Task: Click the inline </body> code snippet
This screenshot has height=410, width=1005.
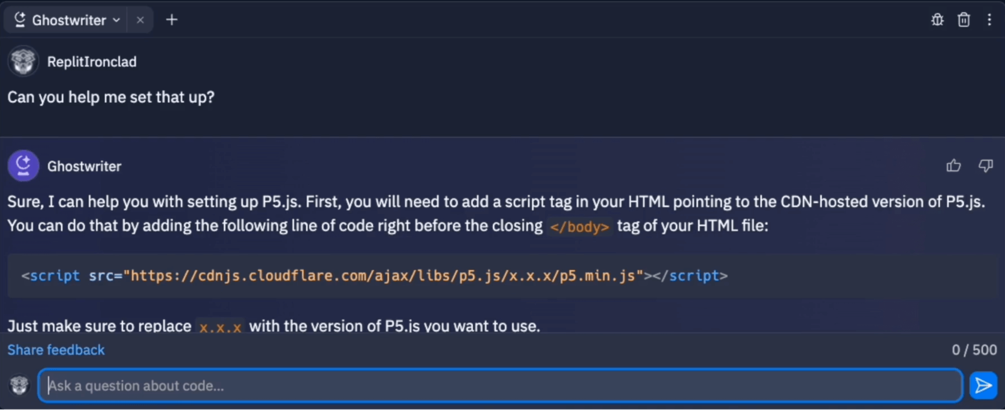Action: coord(579,227)
